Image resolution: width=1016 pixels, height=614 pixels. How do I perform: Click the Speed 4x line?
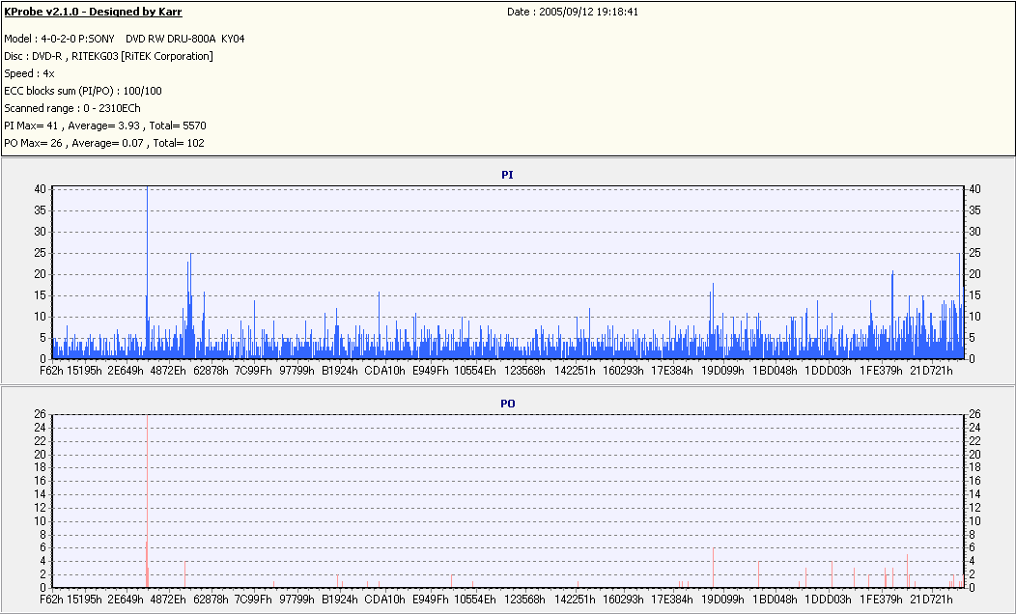click(29, 73)
